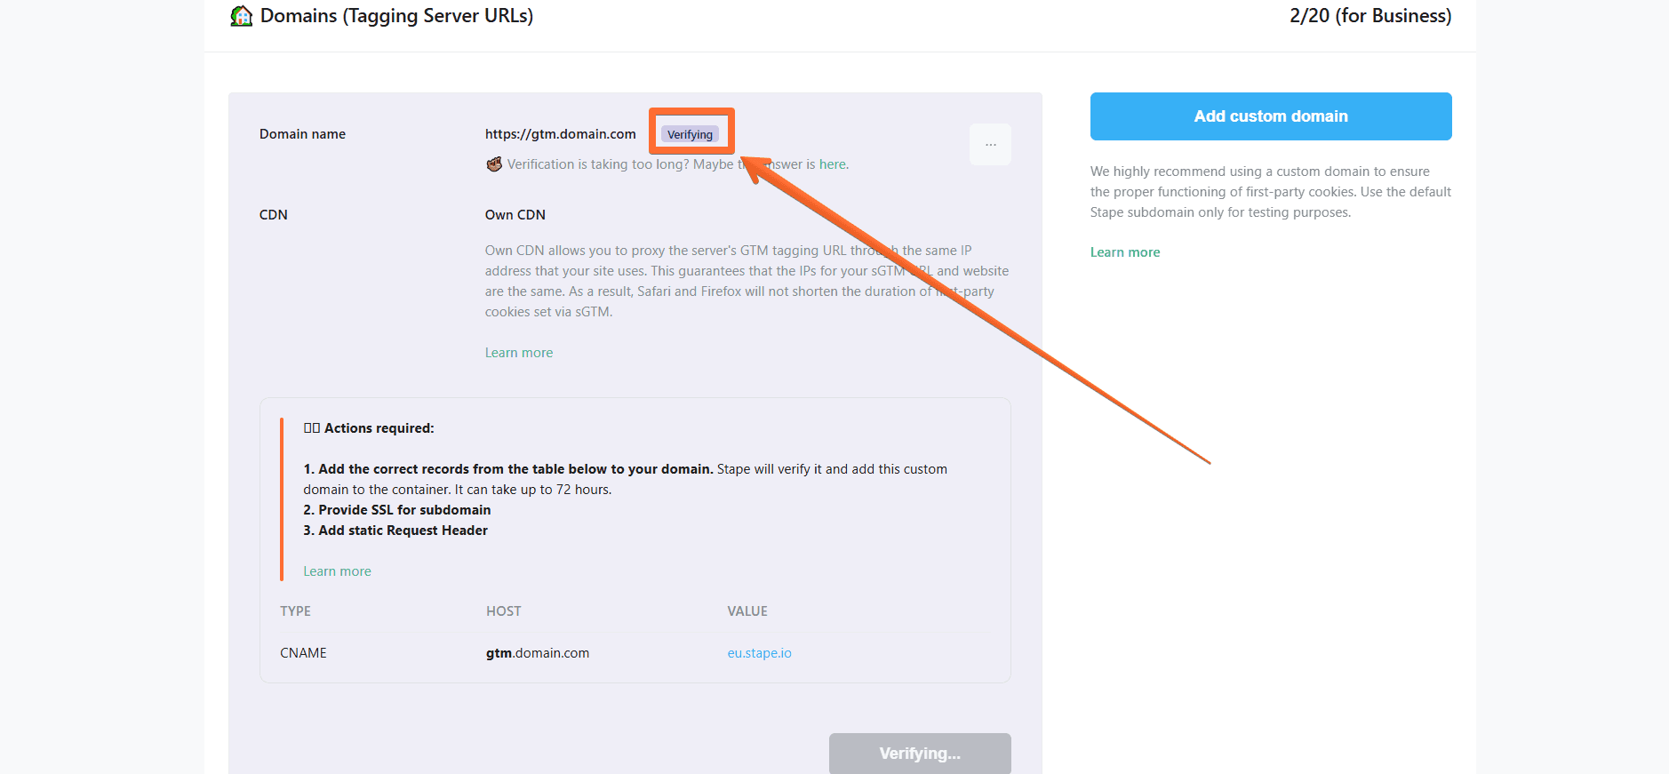Click the Actions required heading
Viewport: 1669px width, 774px height.
click(369, 428)
